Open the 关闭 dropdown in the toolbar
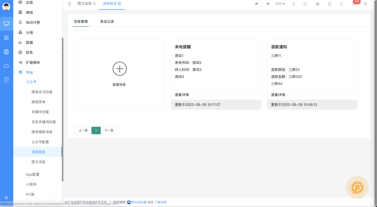 (280, 3)
